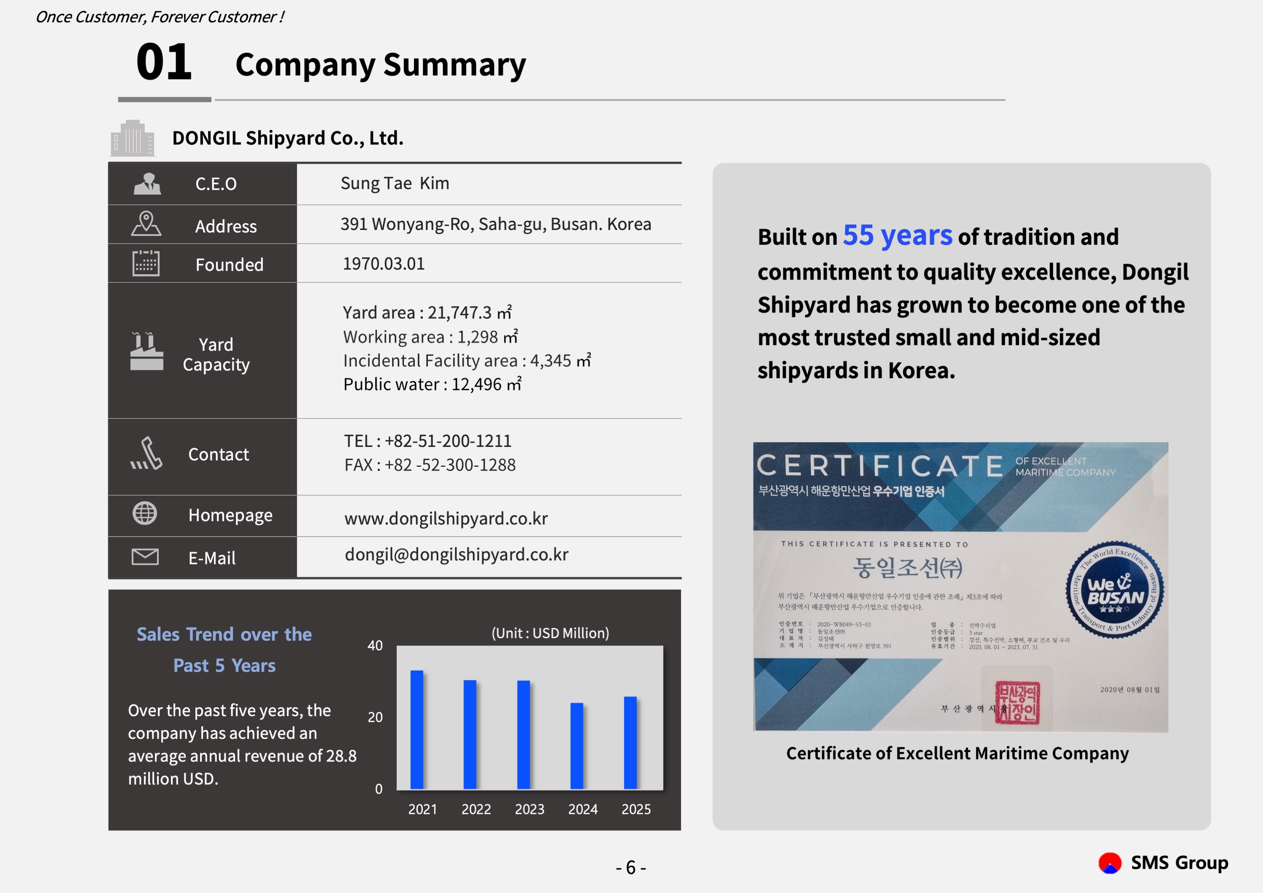Click the Certificate of Excellent Maritime Company caption
The height and width of the screenshot is (893, 1263).
coord(957,753)
